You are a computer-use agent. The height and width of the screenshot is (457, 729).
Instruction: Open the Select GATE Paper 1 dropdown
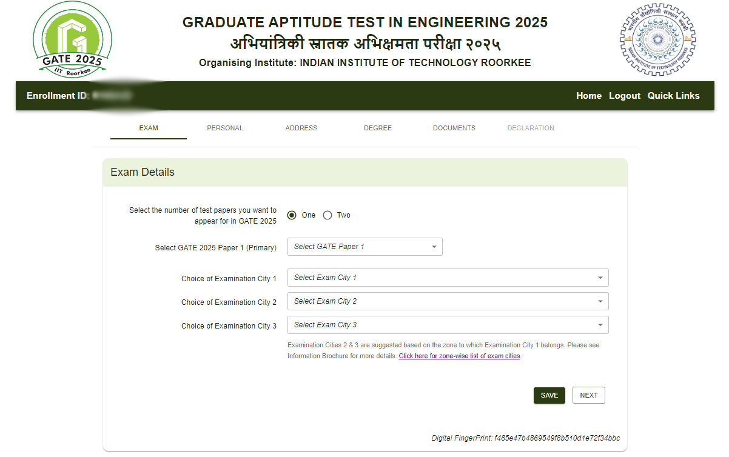[x=364, y=247]
